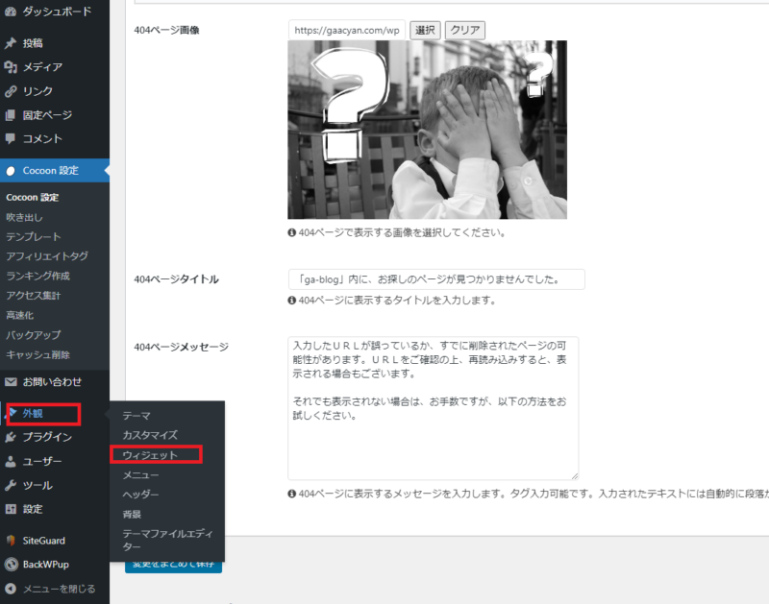769x604 pixels.
Task: Open Media via its camera-music icon
Action: (11, 67)
